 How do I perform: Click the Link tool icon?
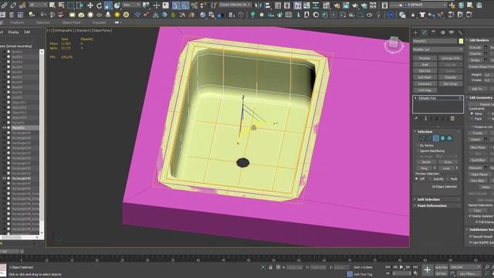[x=4, y=5]
